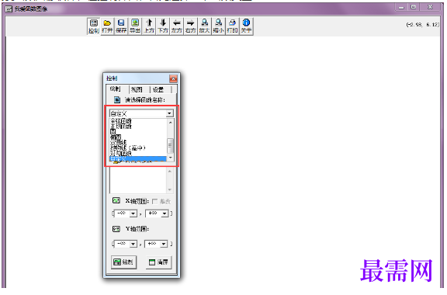Image resolution: width=447 pixels, height=295 pixels.
Task: Move view down with 下方 arrow
Action: point(163,26)
